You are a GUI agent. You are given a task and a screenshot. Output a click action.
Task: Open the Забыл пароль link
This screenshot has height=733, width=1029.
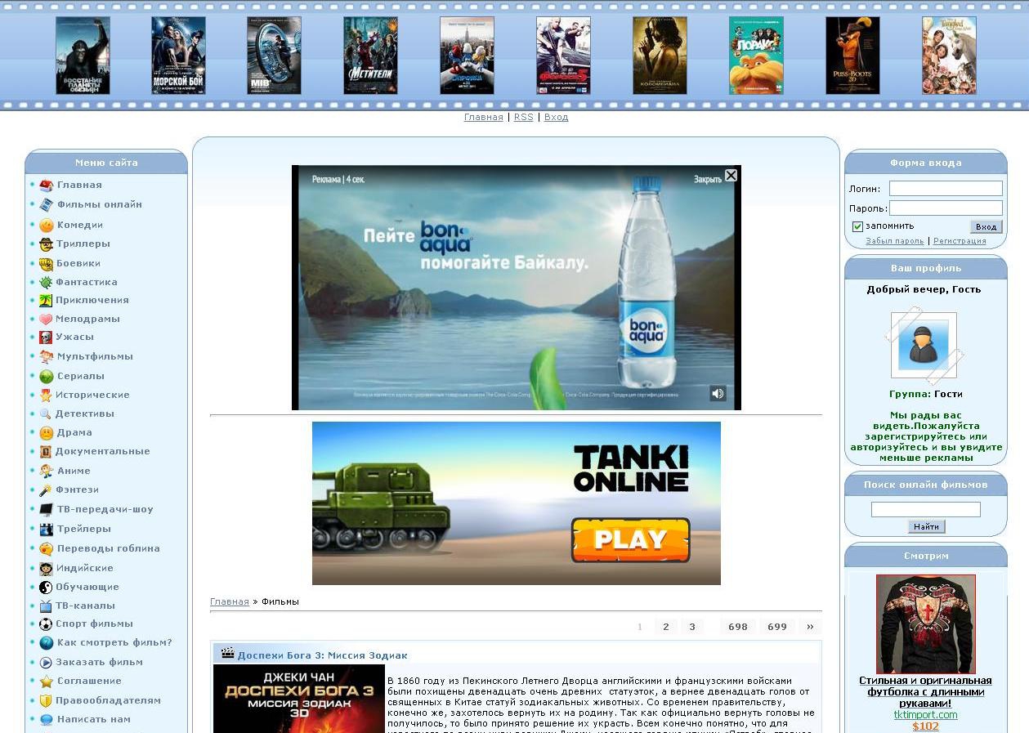(x=894, y=241)
